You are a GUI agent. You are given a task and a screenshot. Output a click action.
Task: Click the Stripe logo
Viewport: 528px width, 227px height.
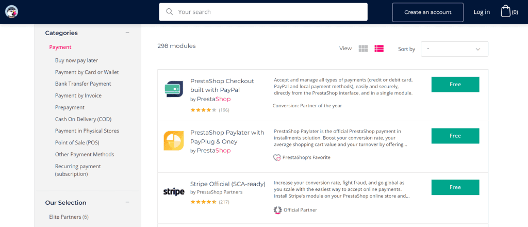(174, 192)
